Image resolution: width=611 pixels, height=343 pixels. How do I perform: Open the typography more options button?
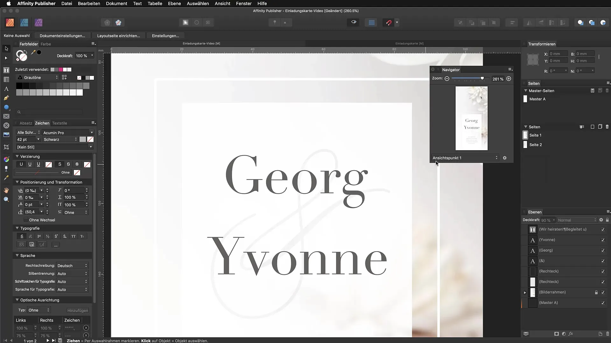click(56, 245)
